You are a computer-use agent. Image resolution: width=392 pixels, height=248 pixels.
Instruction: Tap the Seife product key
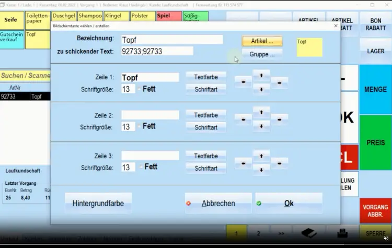pyautogui.click(x=11, y=20)
